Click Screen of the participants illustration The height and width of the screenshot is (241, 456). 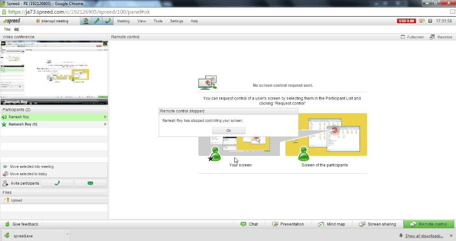coord(326,136)
